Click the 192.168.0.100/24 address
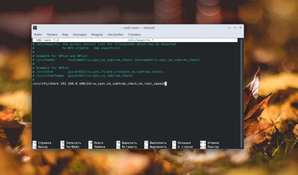298x175 pixels. click(x=75, y=83)
